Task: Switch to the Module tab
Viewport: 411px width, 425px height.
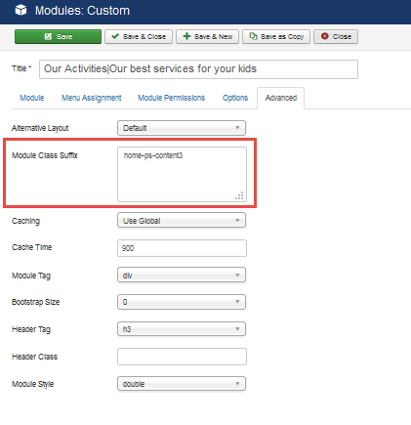Action: point(31,98)
